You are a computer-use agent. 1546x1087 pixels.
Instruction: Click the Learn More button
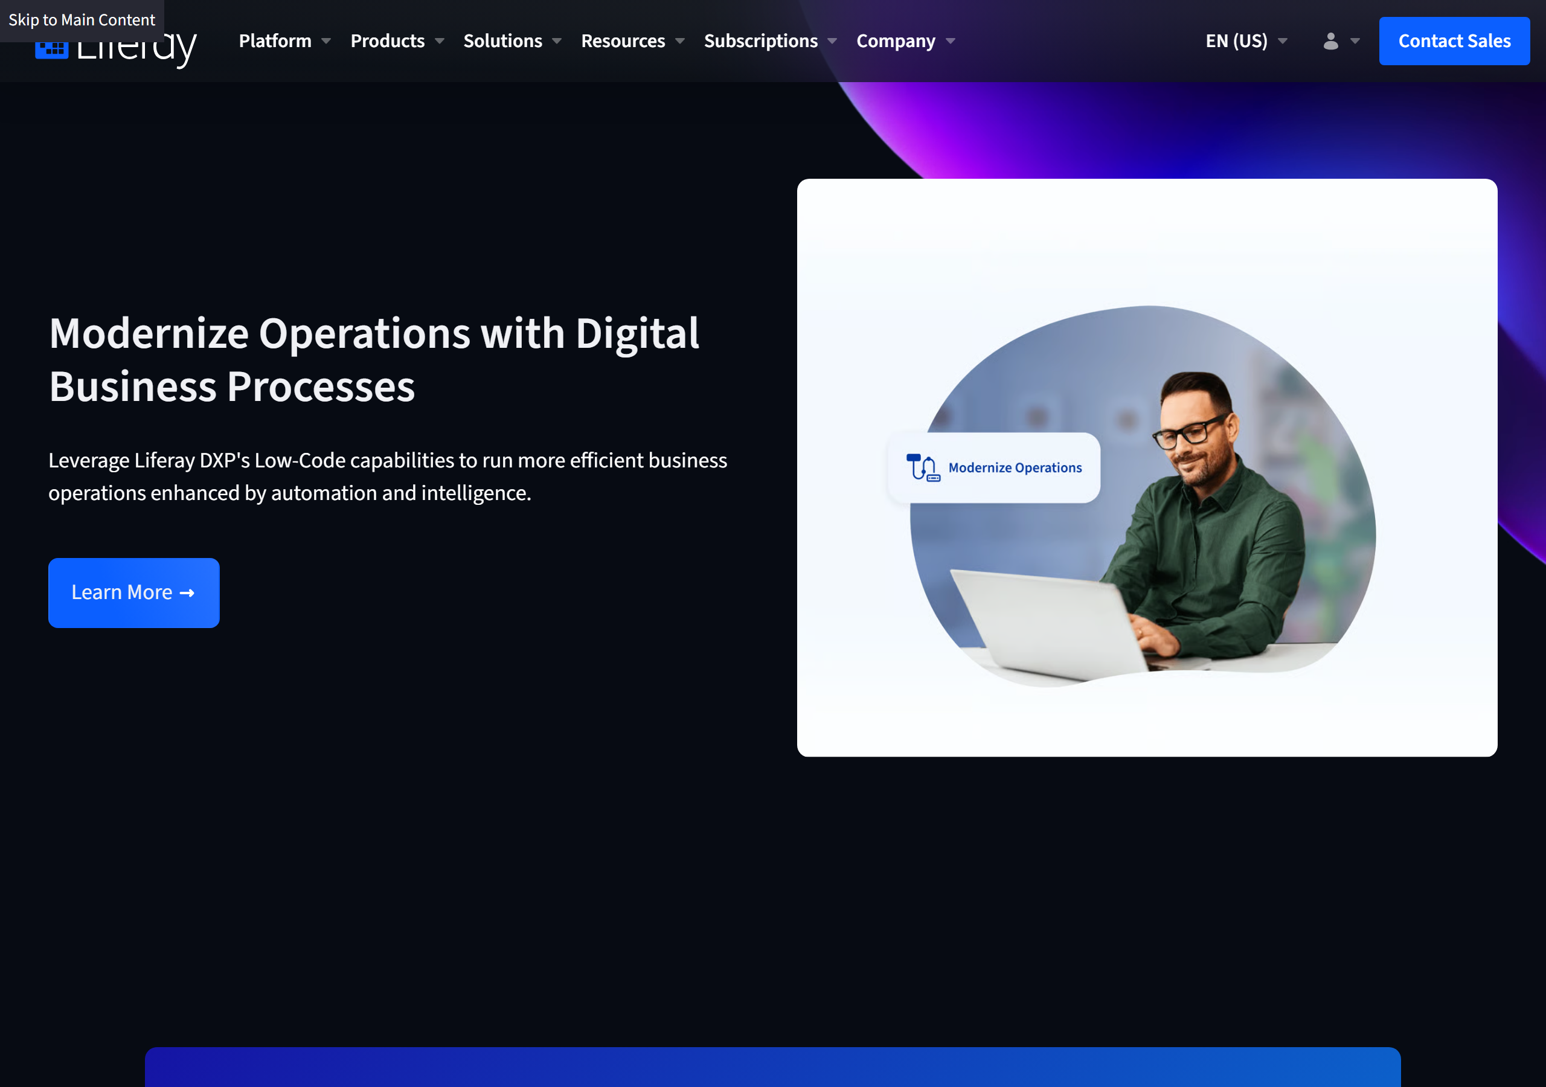pos(134,592)
